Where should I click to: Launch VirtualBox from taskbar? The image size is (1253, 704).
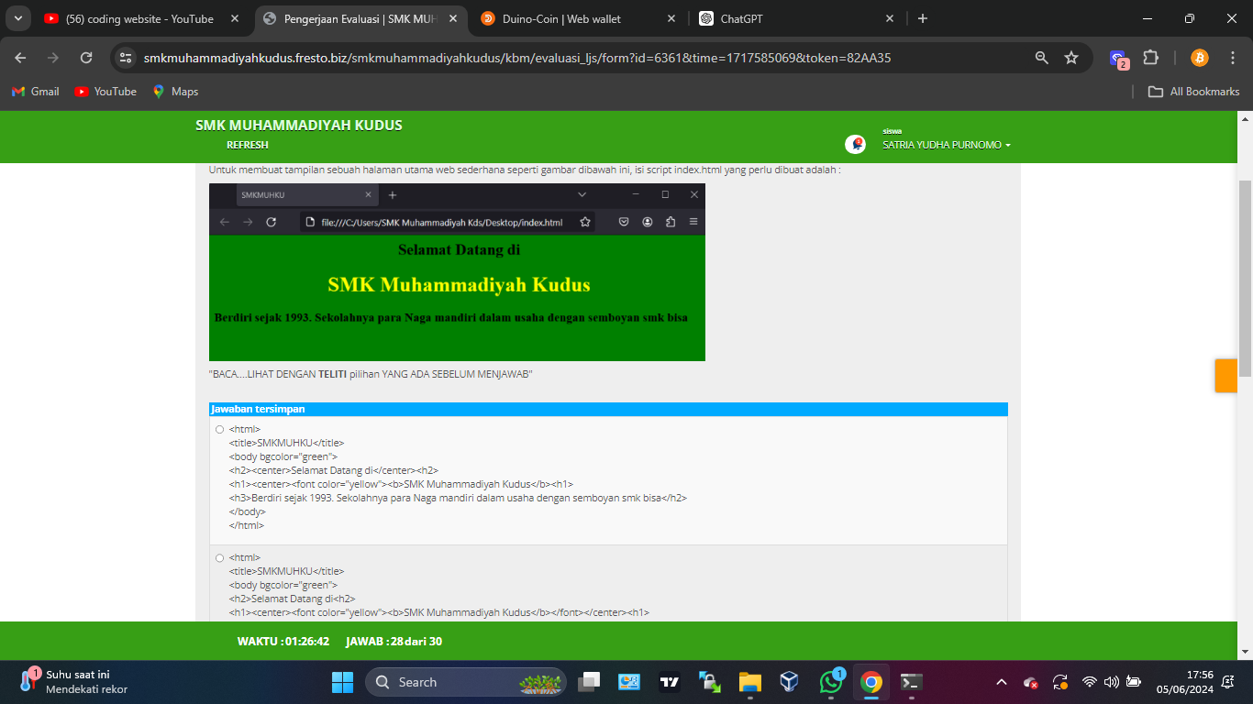790,682
